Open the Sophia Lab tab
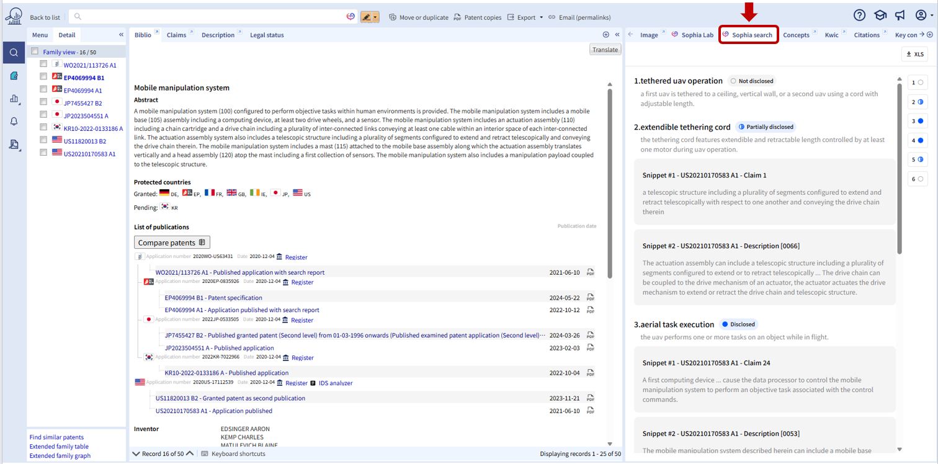Screen dimensions: 938x464 point(693,35)
